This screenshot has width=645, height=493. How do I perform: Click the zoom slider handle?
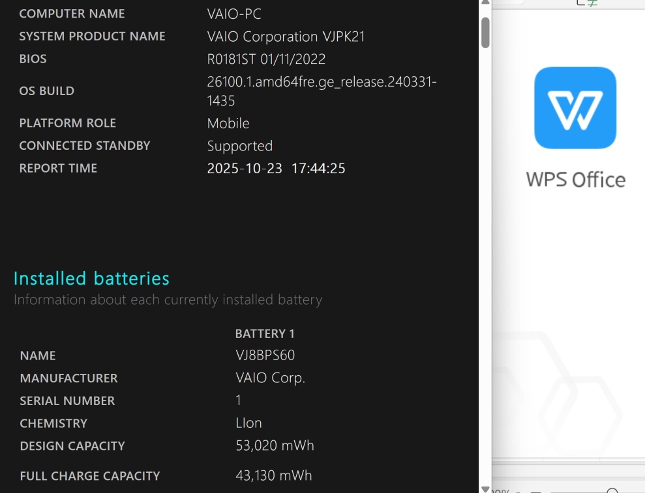tap(612, 491)
